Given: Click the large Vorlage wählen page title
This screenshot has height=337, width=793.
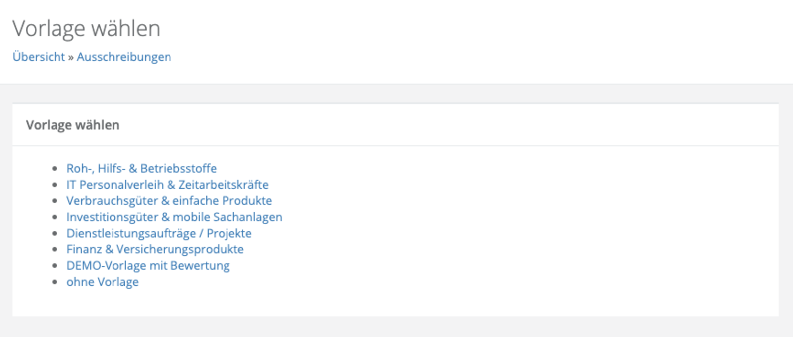Looking at the screenshot, I should (x=86, y=28).
